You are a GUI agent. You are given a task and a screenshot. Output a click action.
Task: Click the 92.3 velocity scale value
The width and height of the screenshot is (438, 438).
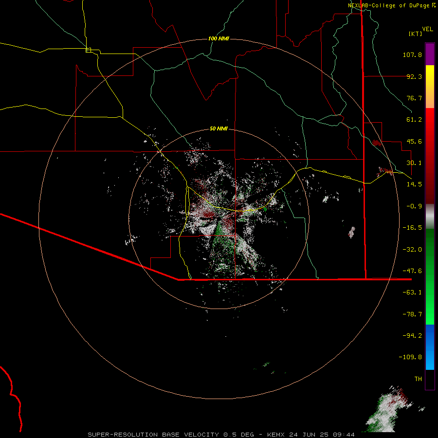pyautogui.click(x=414, y=76)
